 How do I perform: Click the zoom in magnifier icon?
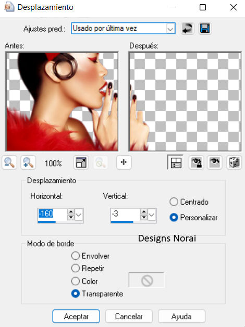[28, 162]
